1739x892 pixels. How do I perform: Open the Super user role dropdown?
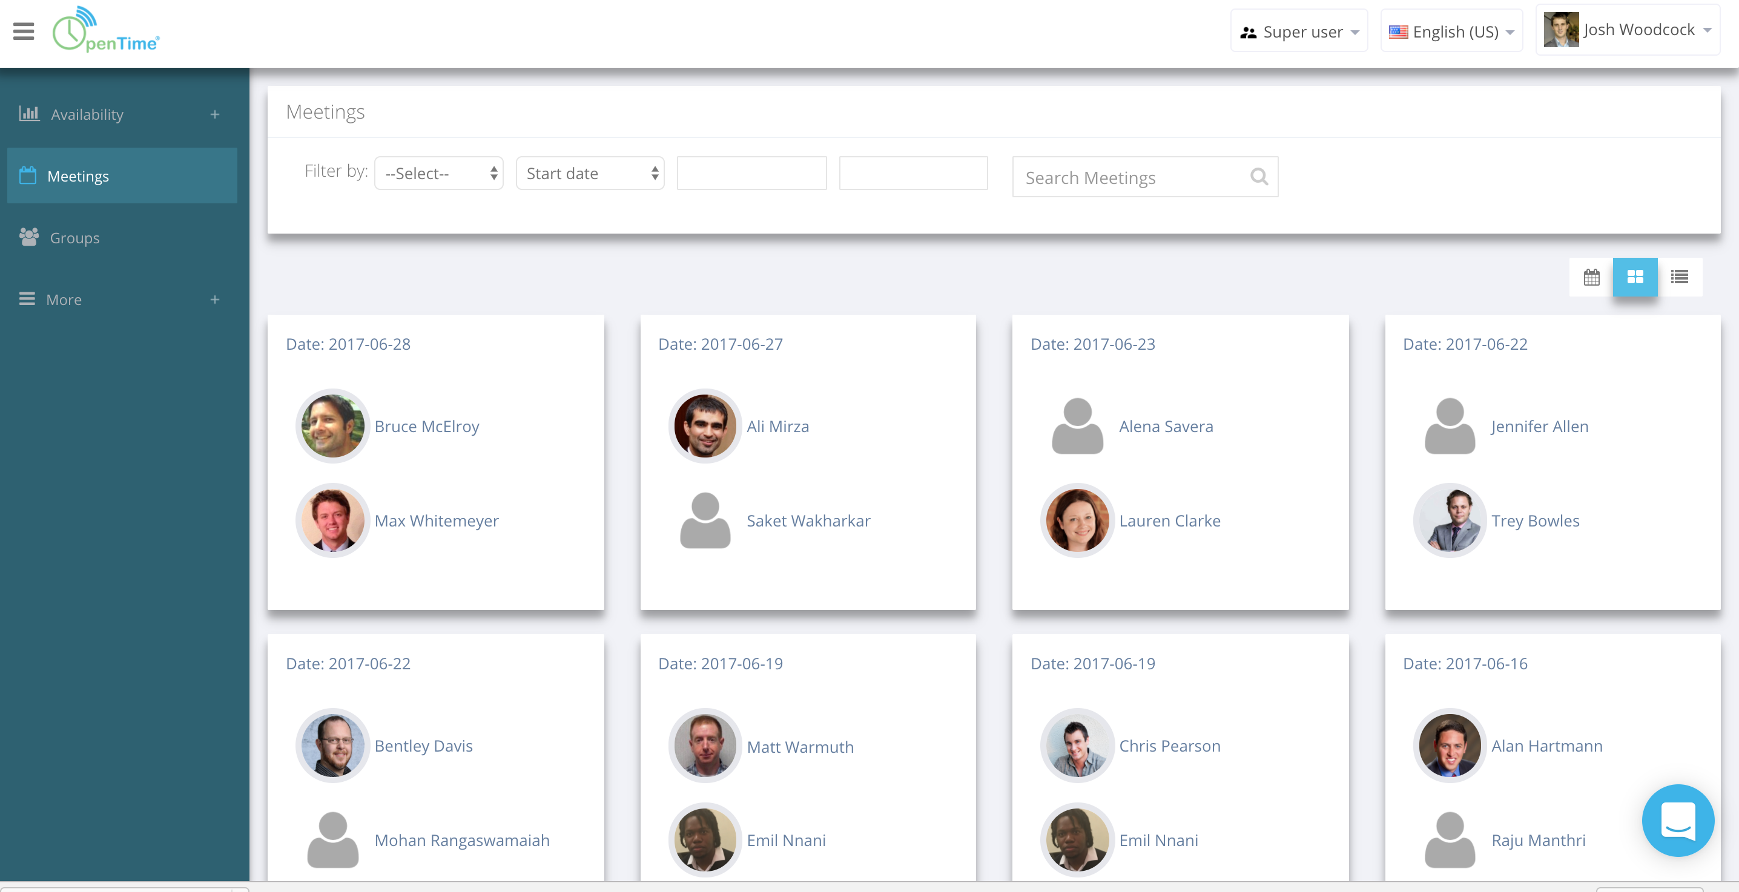[x=1299, y=31]
